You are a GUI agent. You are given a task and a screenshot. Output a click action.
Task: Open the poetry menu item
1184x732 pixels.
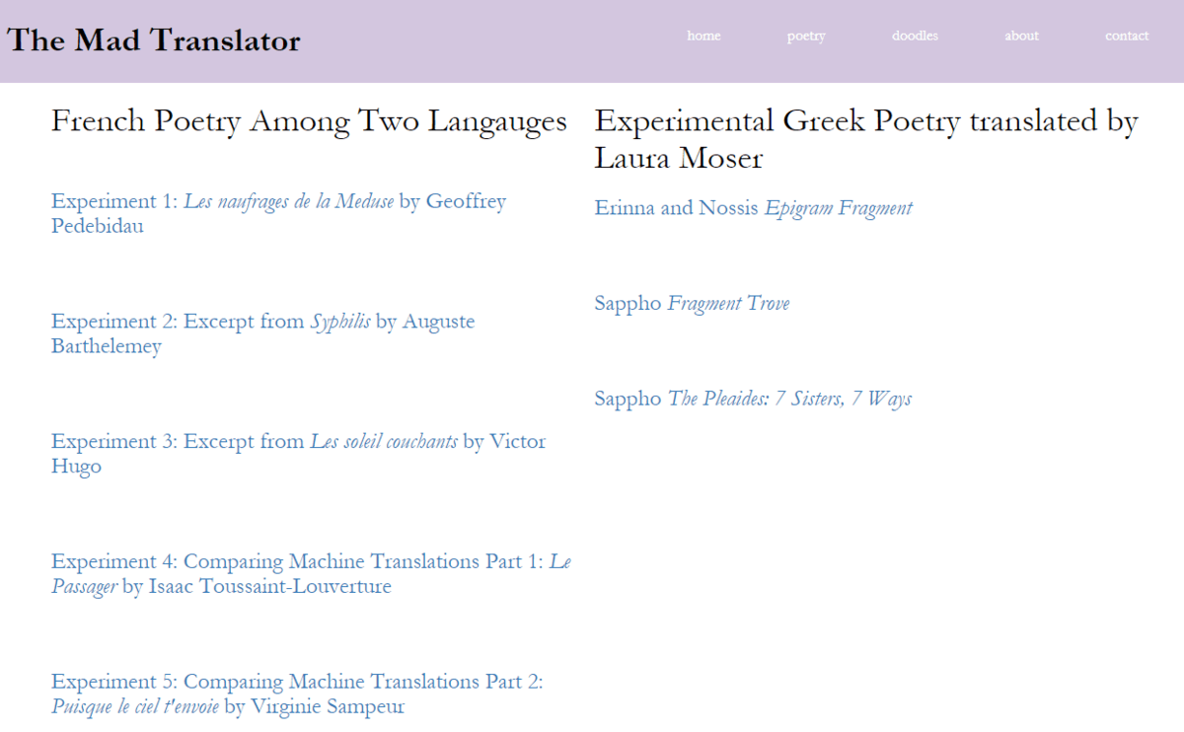tap(806, 36)
